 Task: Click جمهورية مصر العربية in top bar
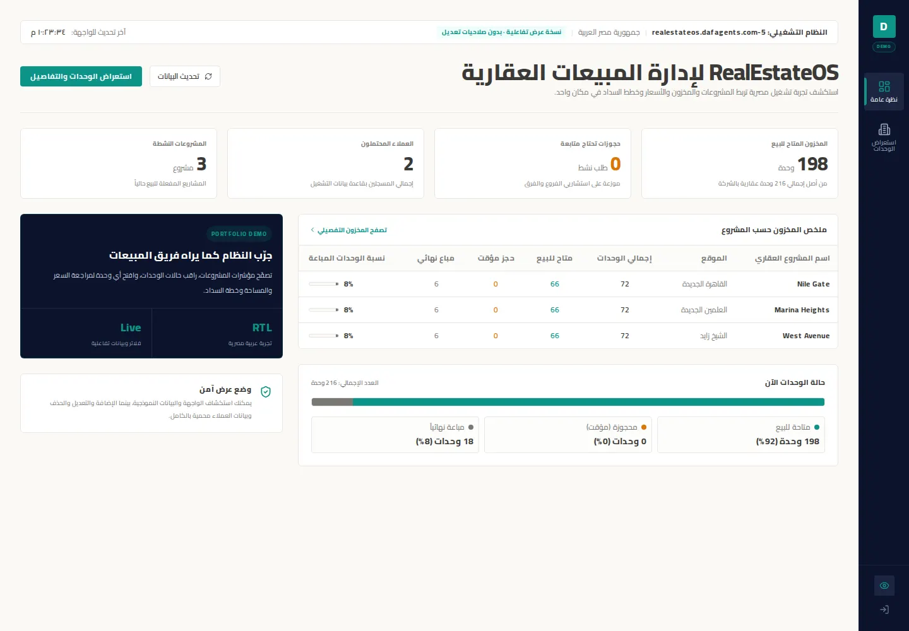[609, 32]
